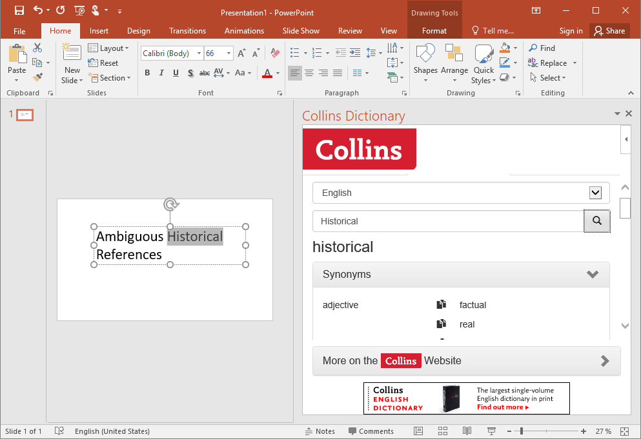This screenshot has width=641, height=439.
Task: Click the Shapes gallery icon
Action: (425, 54)
